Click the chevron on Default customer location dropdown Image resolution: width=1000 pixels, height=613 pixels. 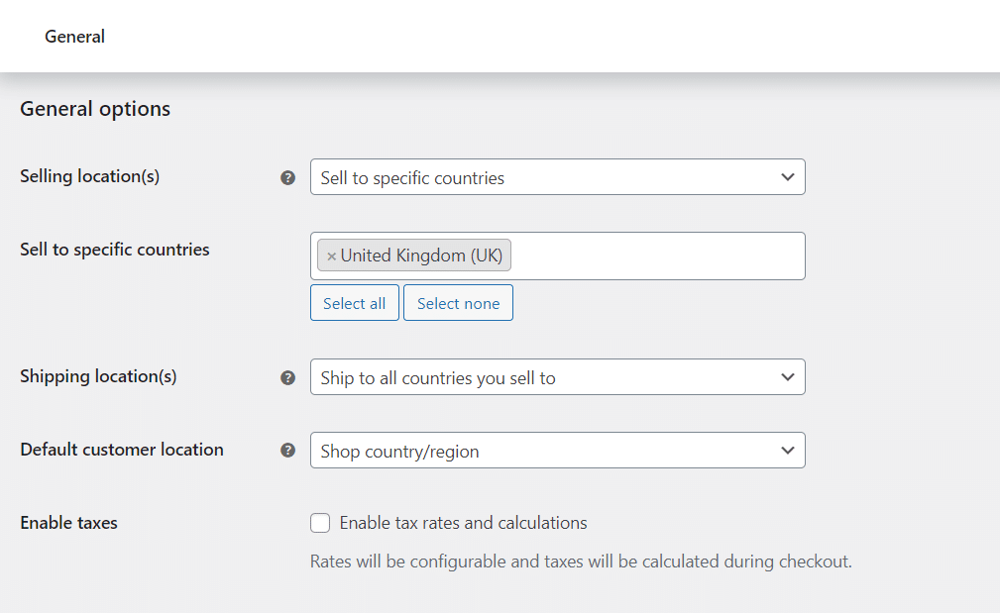pyautogui.click(x=788, y=451)
